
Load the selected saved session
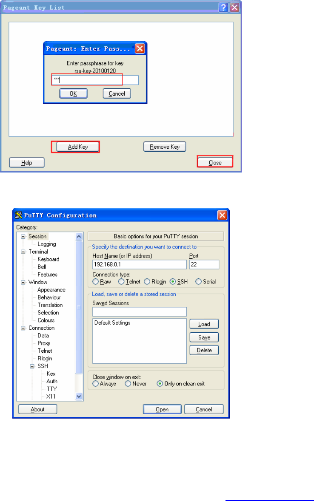(204, 324)
